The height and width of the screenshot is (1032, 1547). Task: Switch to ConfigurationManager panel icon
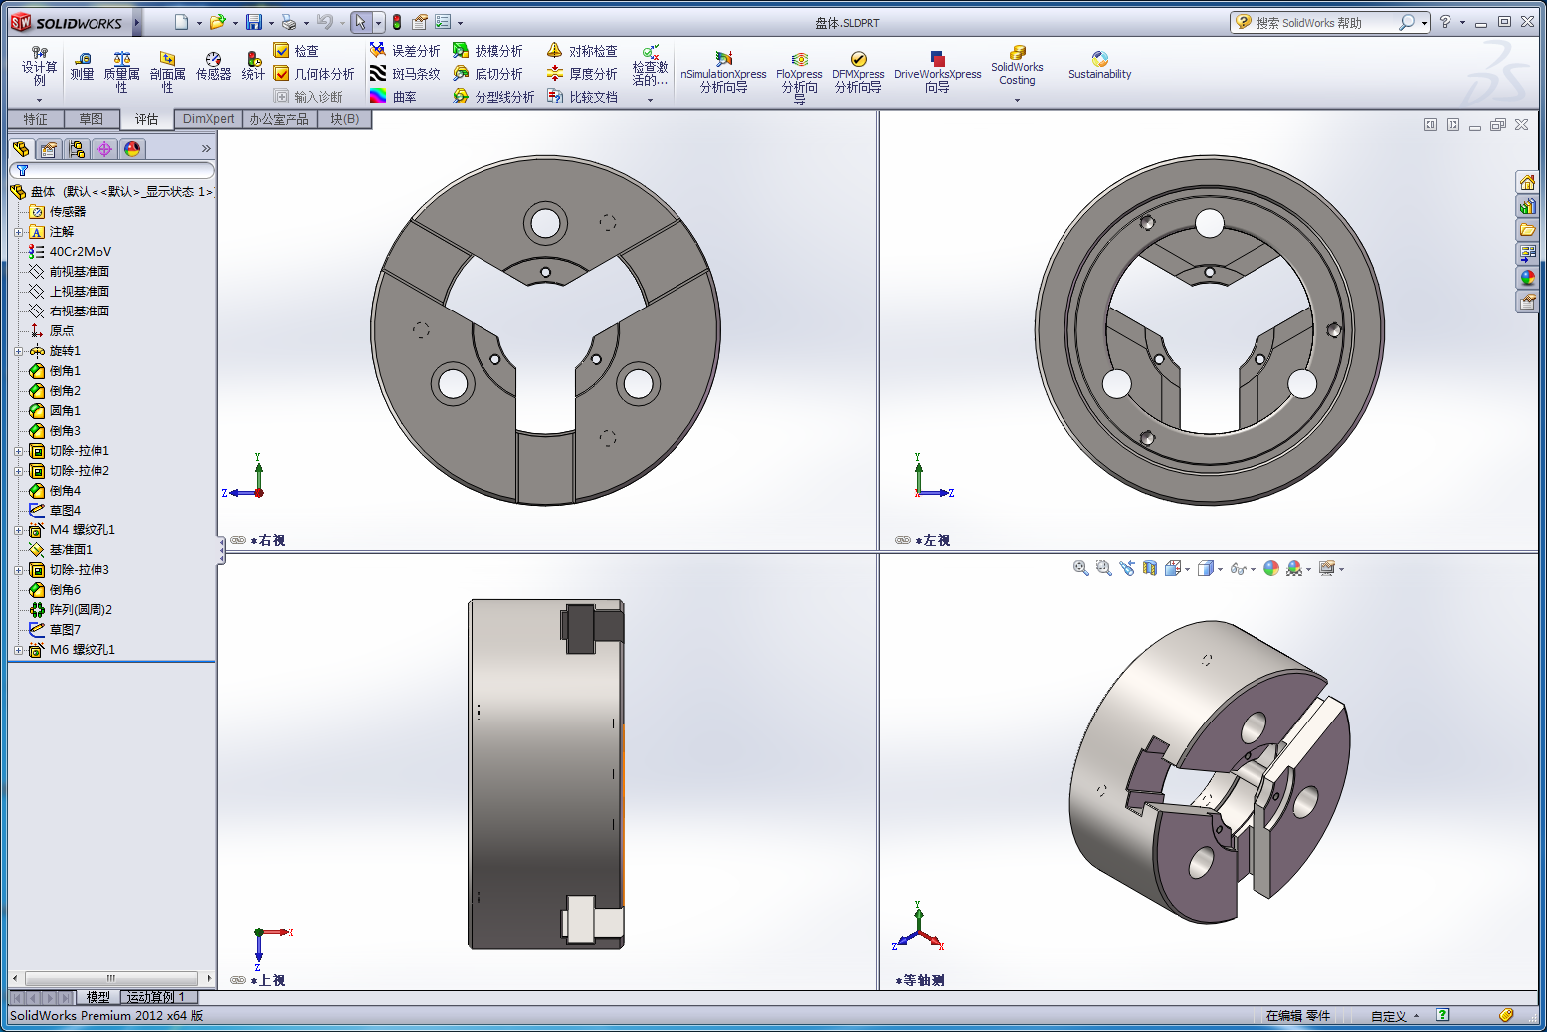[x=77, y=149]
